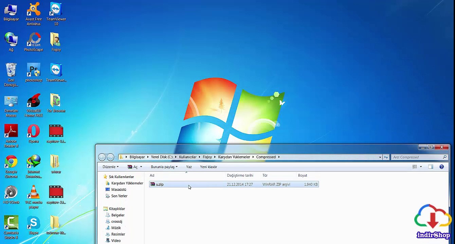Refresh the Compressed folder view
This screenshot has height=244, width=455.
click(386, 157)
